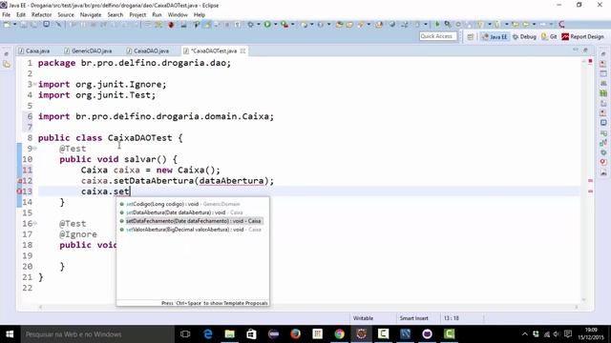
Task: Show hidden system tray icons chevron
Action: (x=525, y=334)
